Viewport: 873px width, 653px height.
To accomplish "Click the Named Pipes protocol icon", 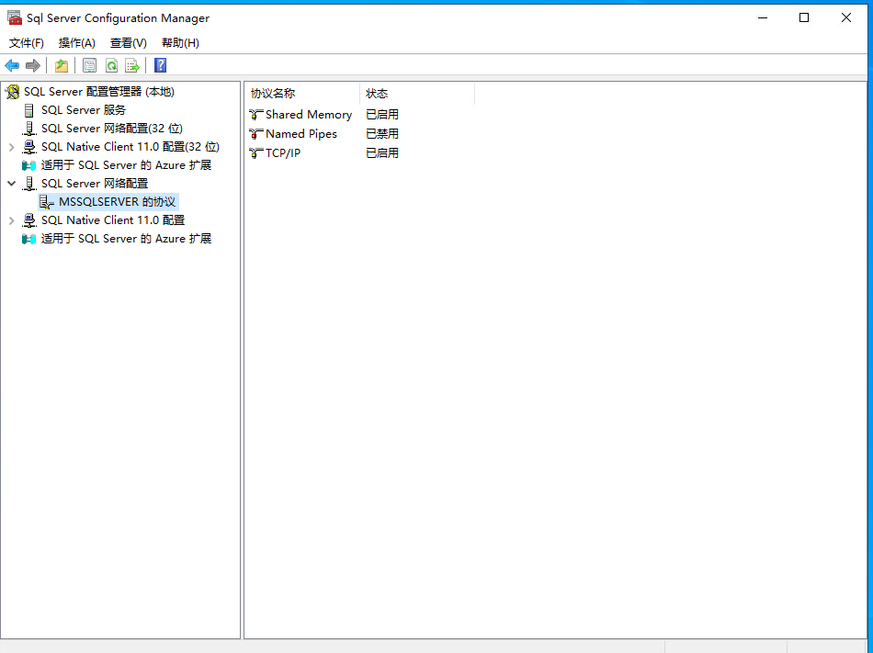I will click(x=256, y=134).
